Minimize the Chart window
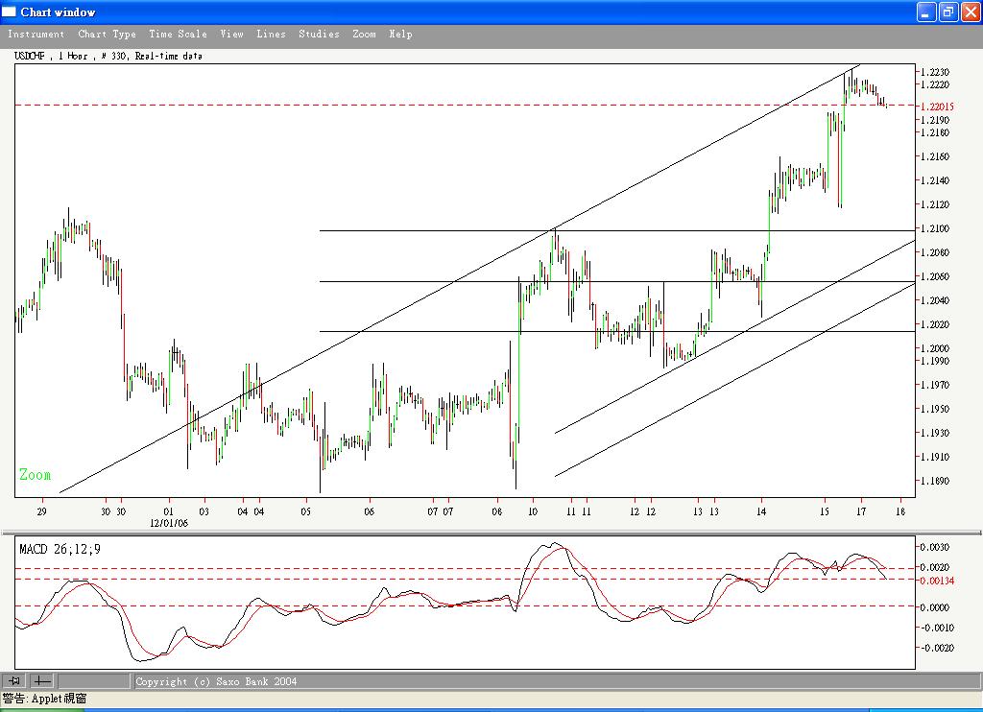983x712 pixels. coord(926,12)
